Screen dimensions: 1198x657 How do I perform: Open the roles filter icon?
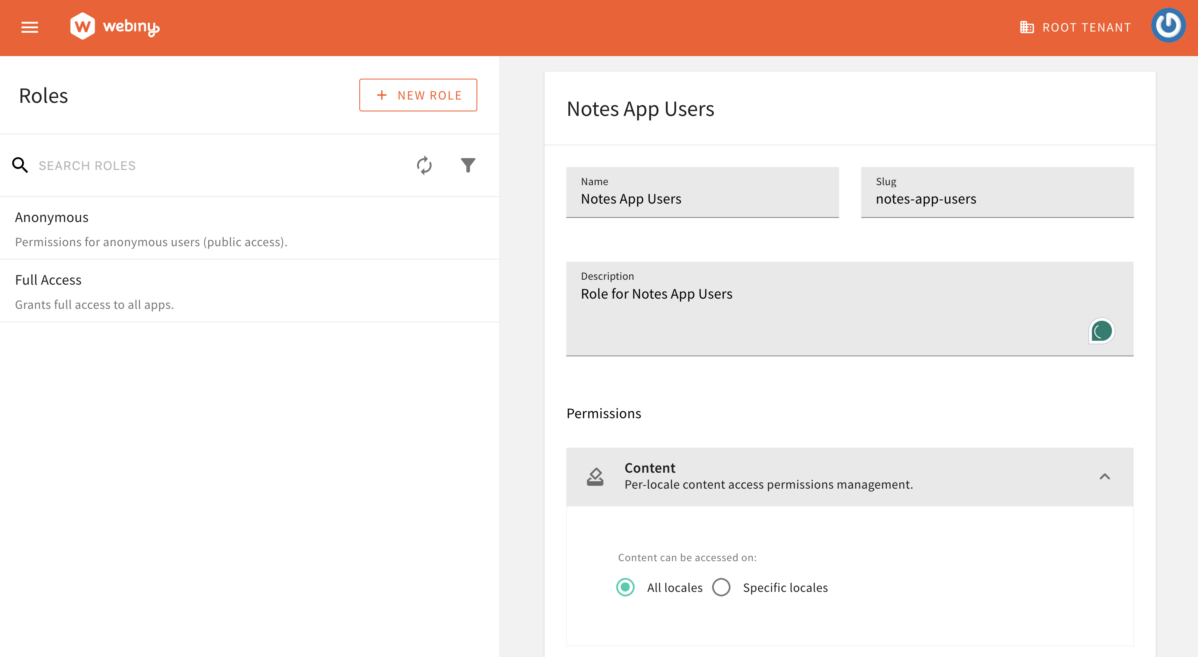(468, 165)
